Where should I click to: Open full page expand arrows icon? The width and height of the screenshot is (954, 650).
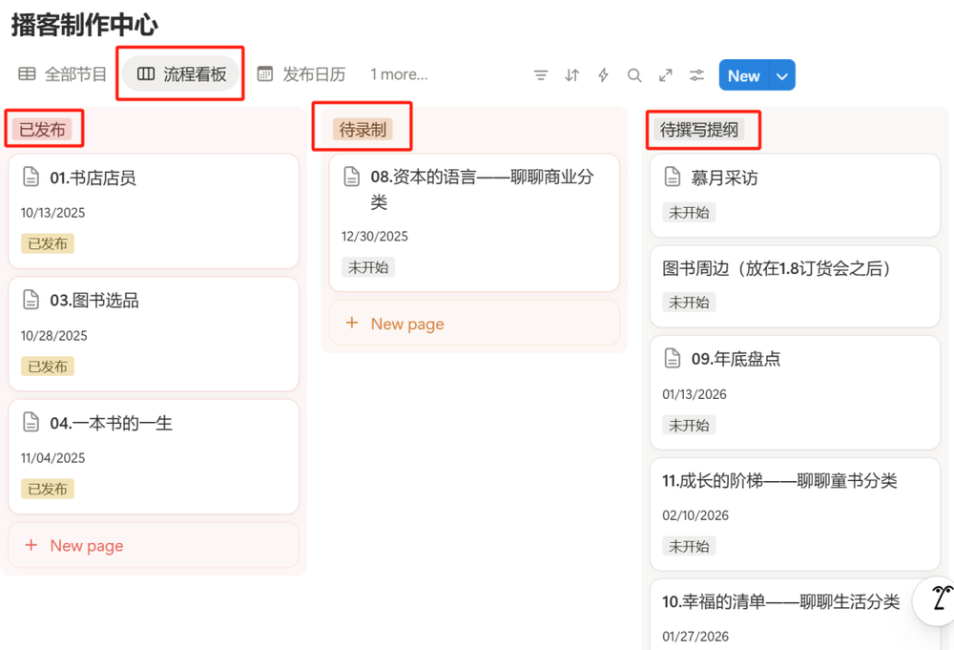[x=666, y=75]
